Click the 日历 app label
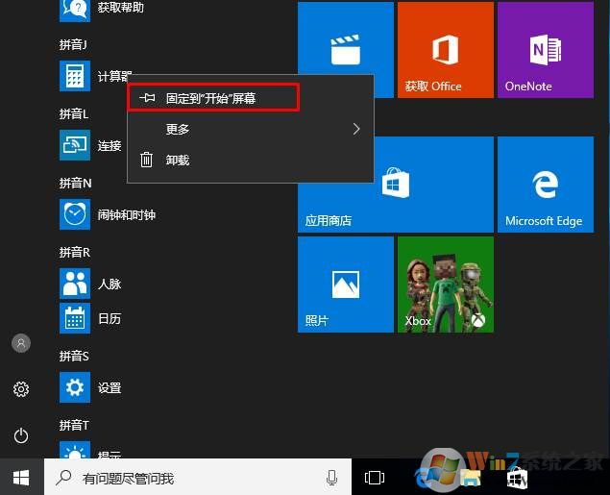610x495 pixels. point(110,319)
